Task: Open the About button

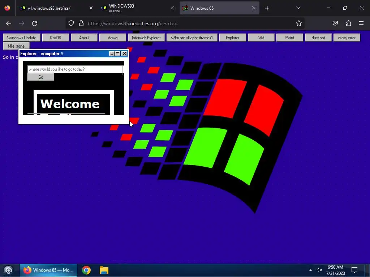Action: point(84,38)
